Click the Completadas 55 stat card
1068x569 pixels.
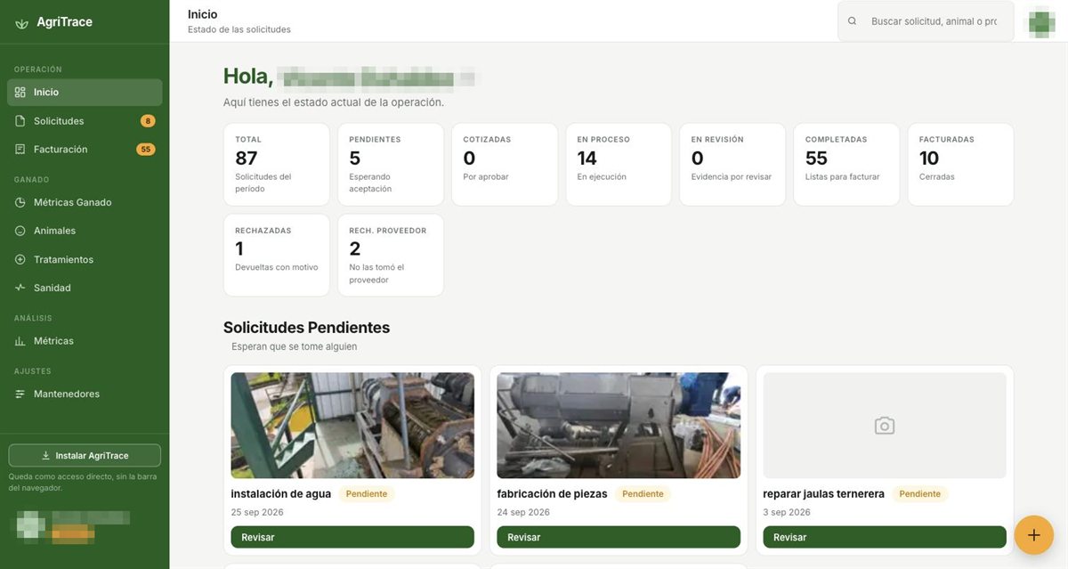(x=846, y=165)
